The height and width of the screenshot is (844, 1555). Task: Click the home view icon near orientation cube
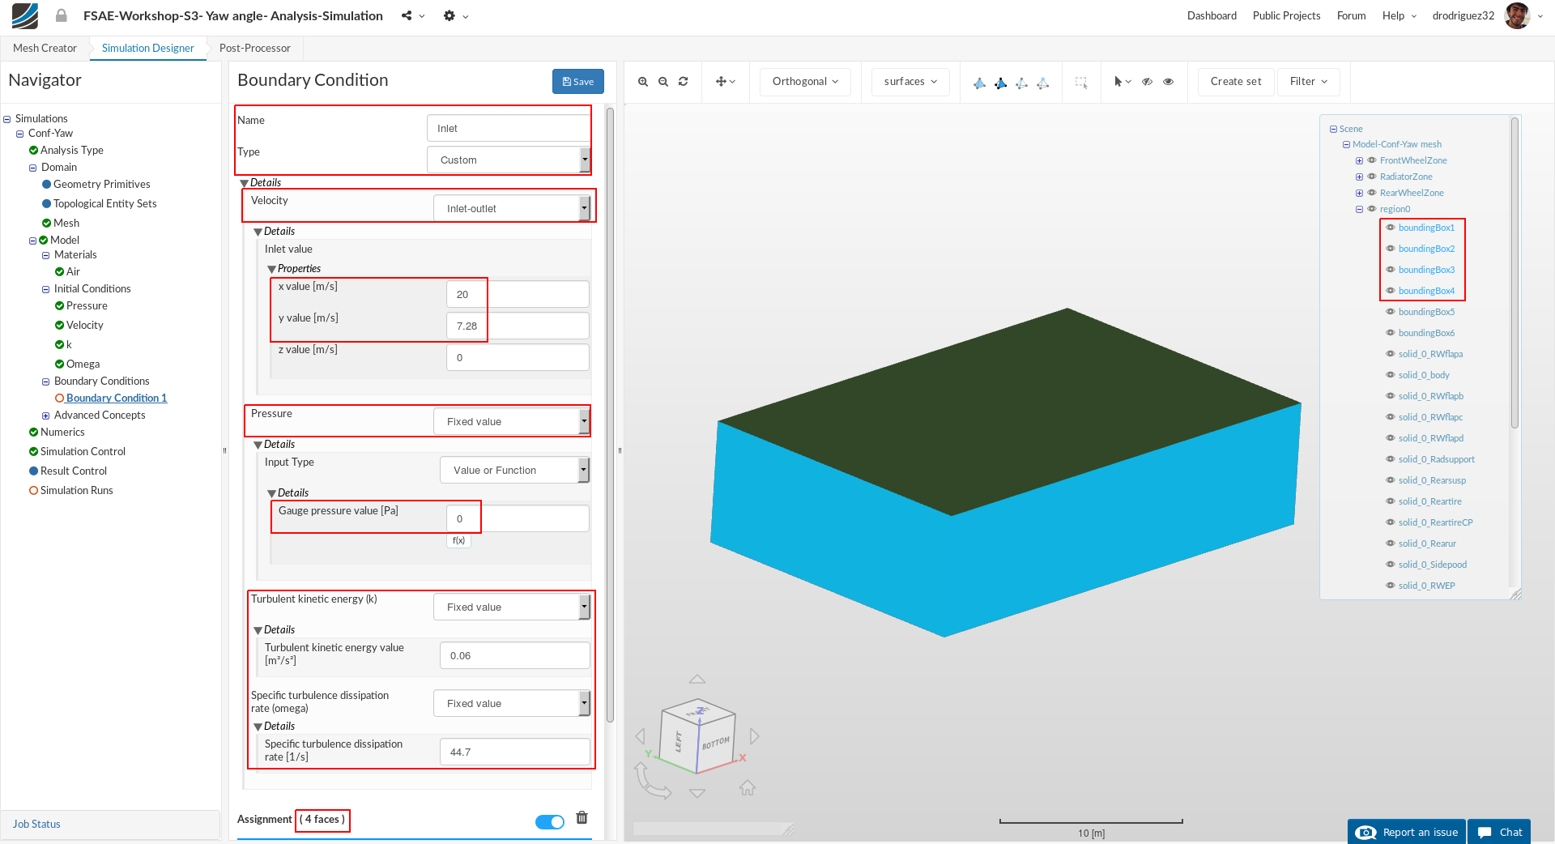pos(748,787)
